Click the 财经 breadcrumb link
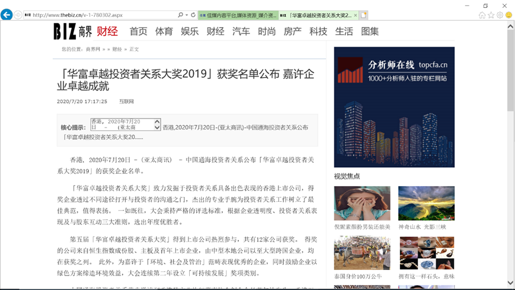Viewport: 515px width, 290px height. pos(117,49)
